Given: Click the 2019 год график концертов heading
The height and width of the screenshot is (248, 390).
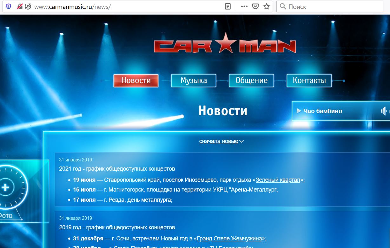Looking at the screenshot, I should (117, 227).
